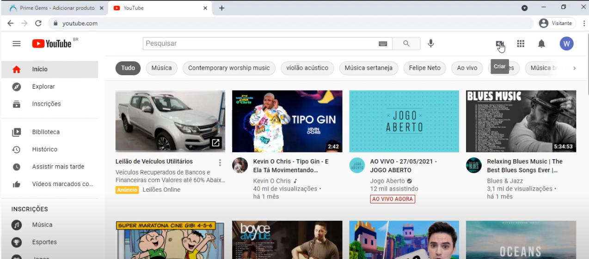Select Música sertaneja filter chip
Viewport: 589px width, 259px height.
(x=368, y=68)
